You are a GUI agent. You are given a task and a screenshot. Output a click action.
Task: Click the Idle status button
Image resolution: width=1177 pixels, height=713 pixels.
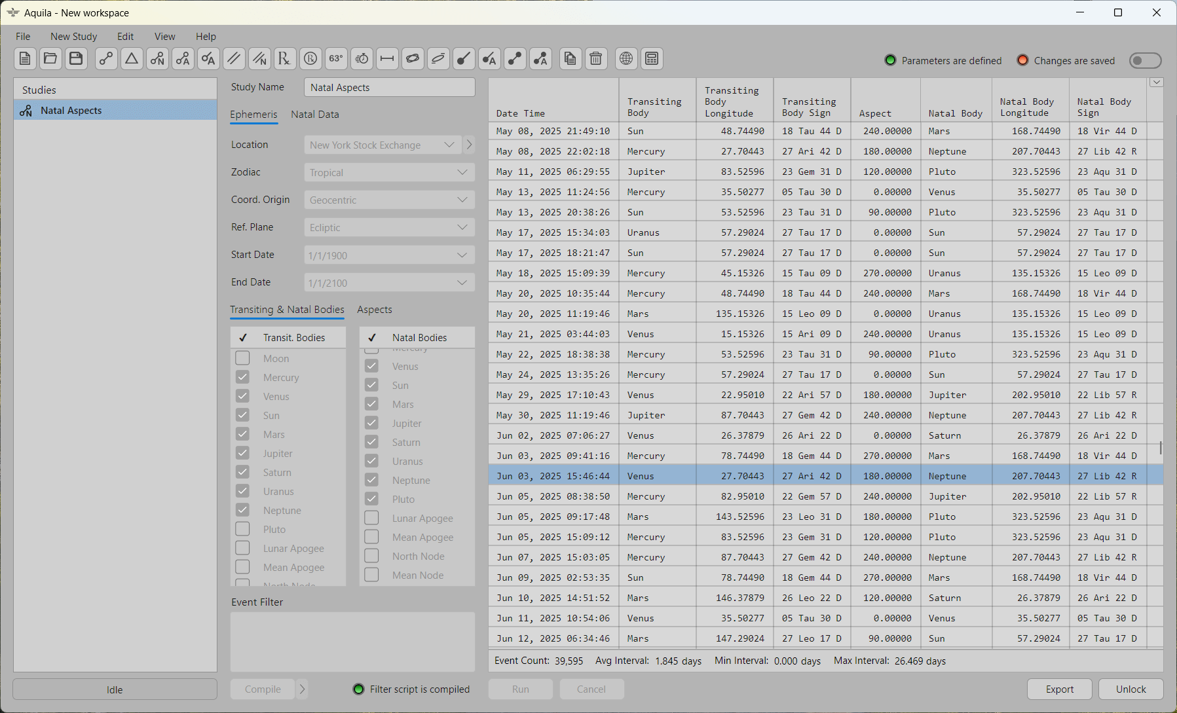115,689
